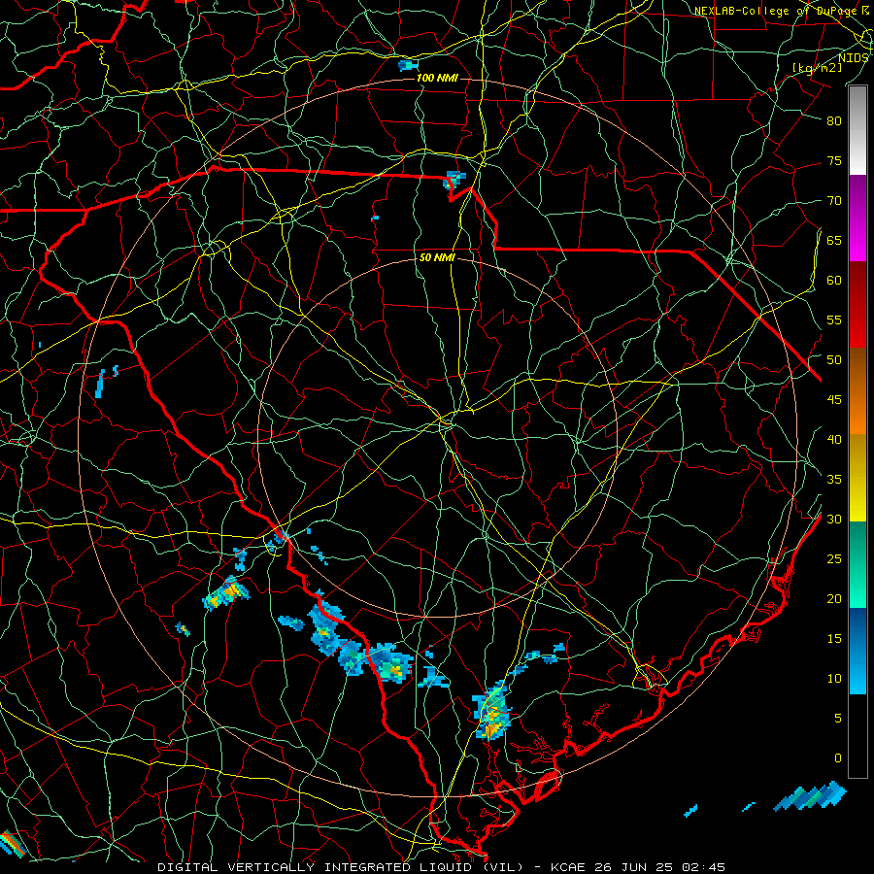Click the white-gray segment of the VIL scale
Viewport: 874px width, 874px height.
(857, 130)
